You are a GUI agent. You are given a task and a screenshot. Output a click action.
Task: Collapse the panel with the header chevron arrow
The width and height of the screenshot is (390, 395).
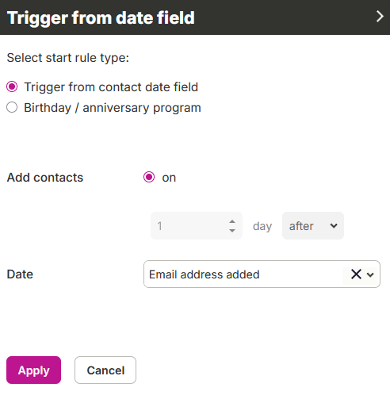point(380,17)
